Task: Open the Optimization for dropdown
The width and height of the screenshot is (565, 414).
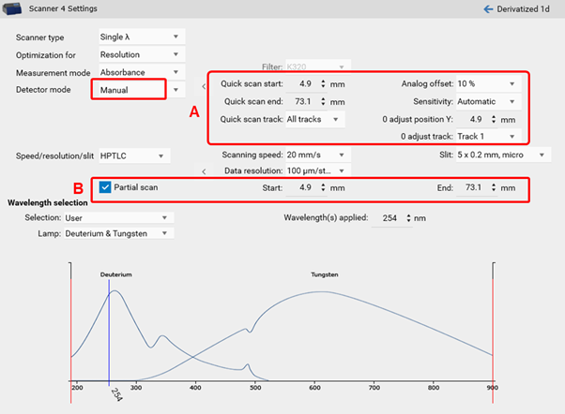Action: (141, 55)
